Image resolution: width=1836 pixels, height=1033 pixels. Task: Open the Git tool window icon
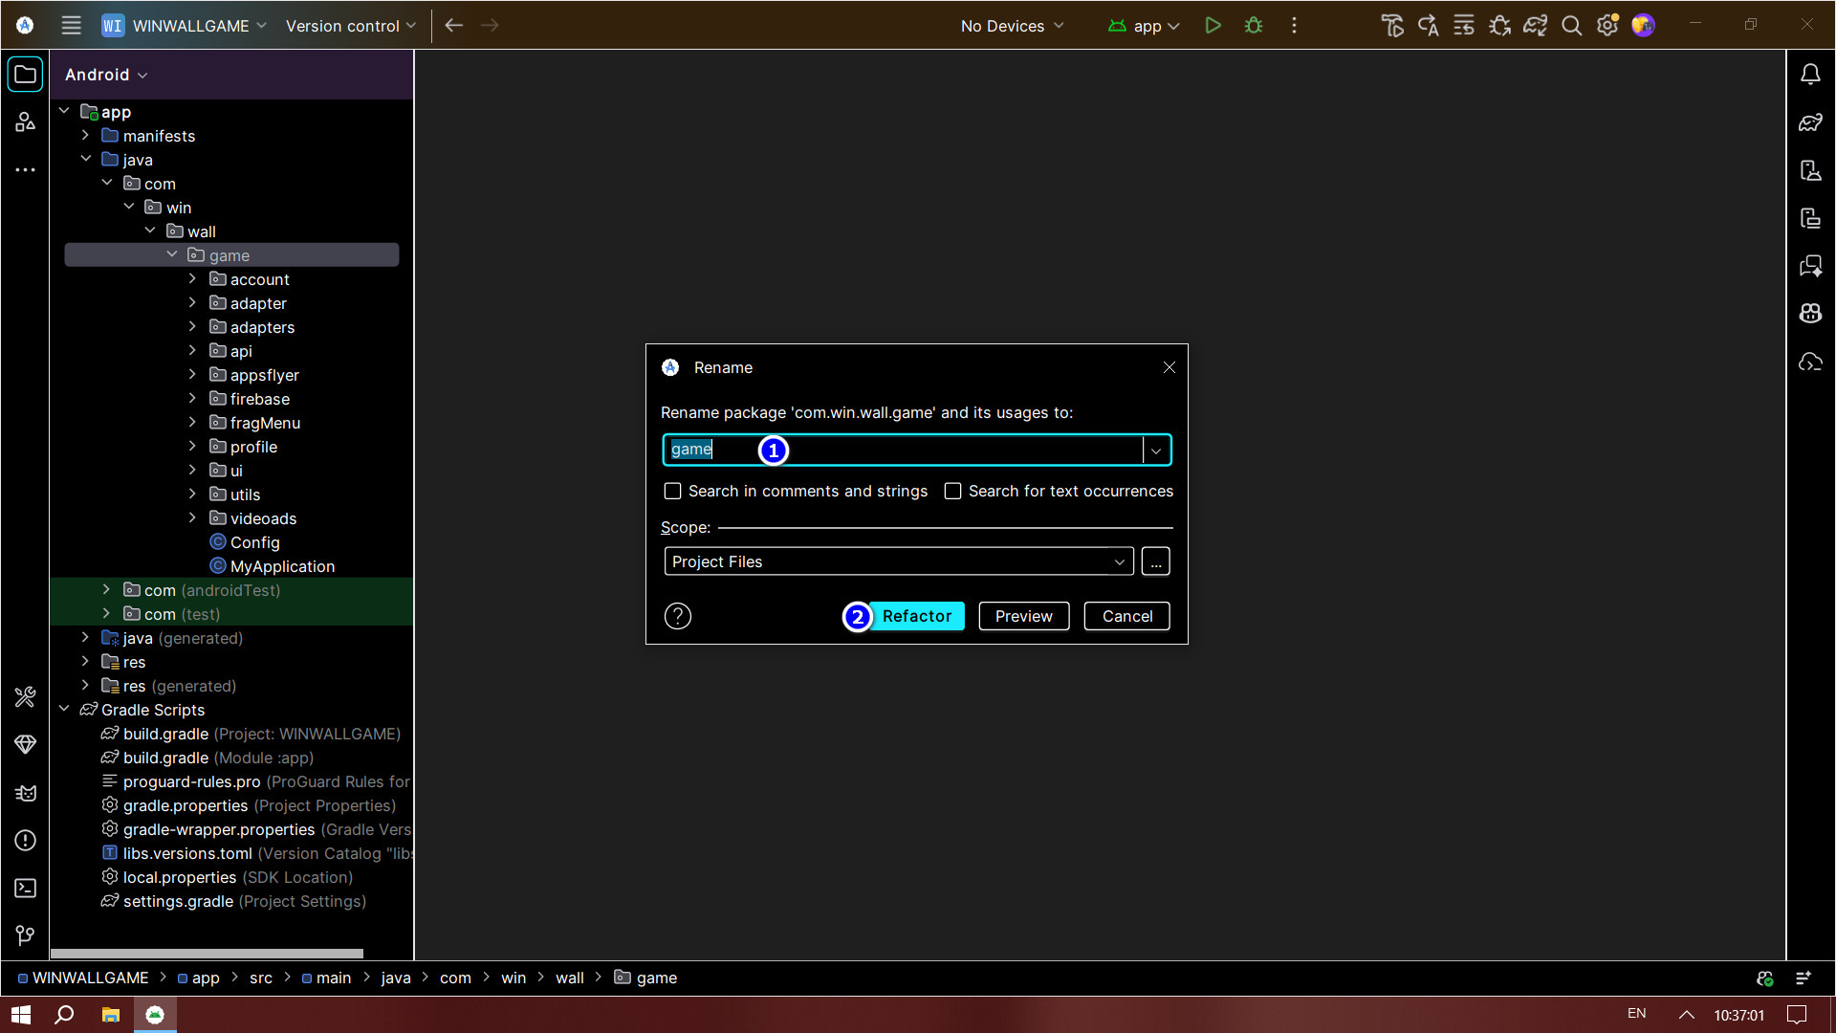click(x=26, y=936)
